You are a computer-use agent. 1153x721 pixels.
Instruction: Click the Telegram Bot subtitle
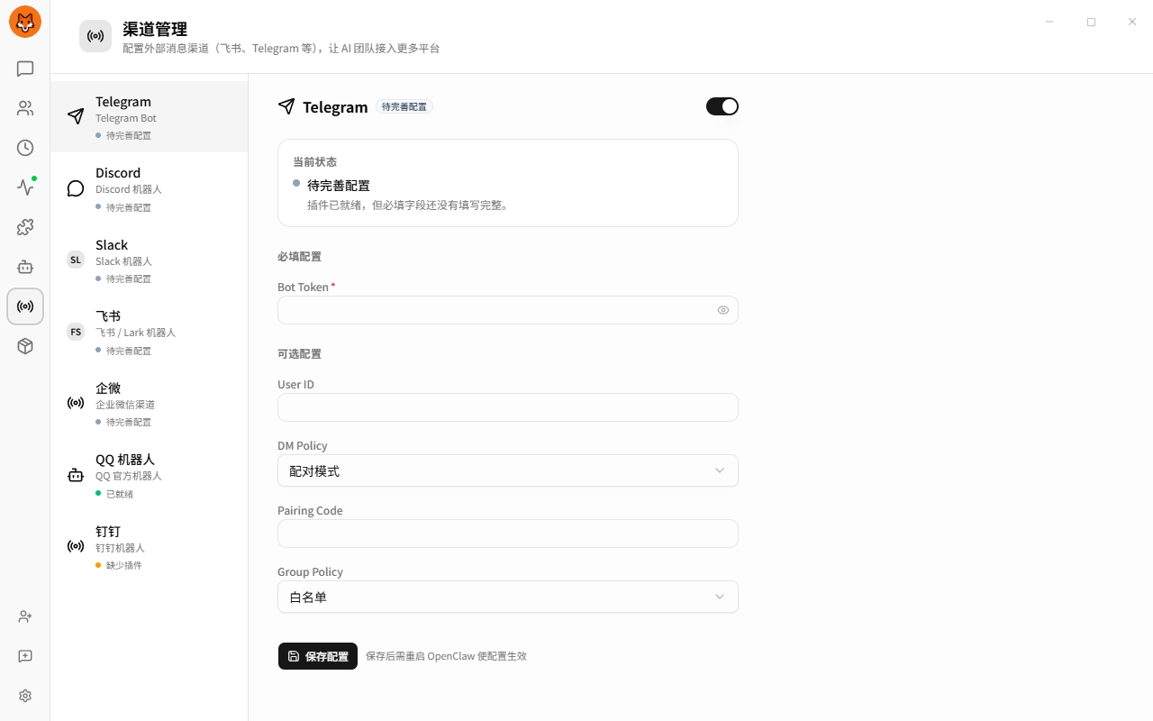[126, 118]
